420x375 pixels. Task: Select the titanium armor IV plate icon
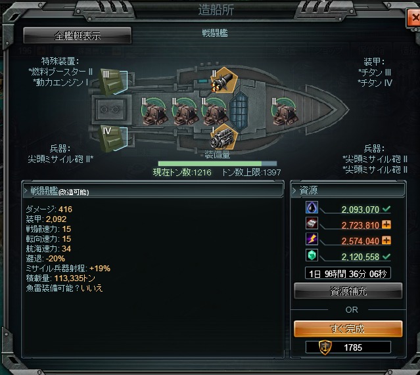[x=112, y=139]
